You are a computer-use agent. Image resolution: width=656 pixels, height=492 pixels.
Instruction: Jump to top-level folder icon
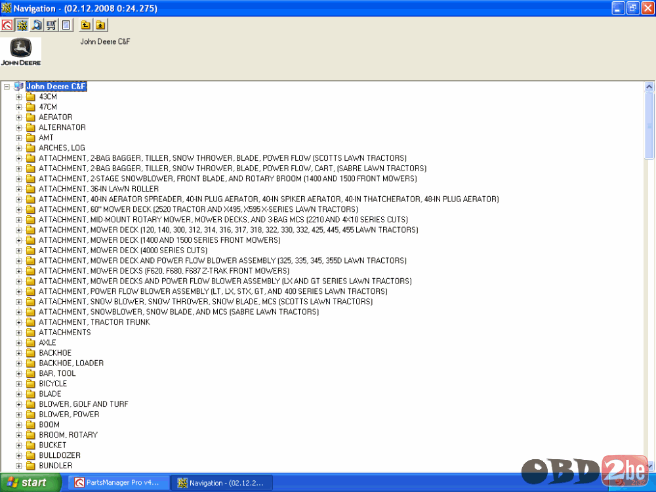tap(100, 25)
